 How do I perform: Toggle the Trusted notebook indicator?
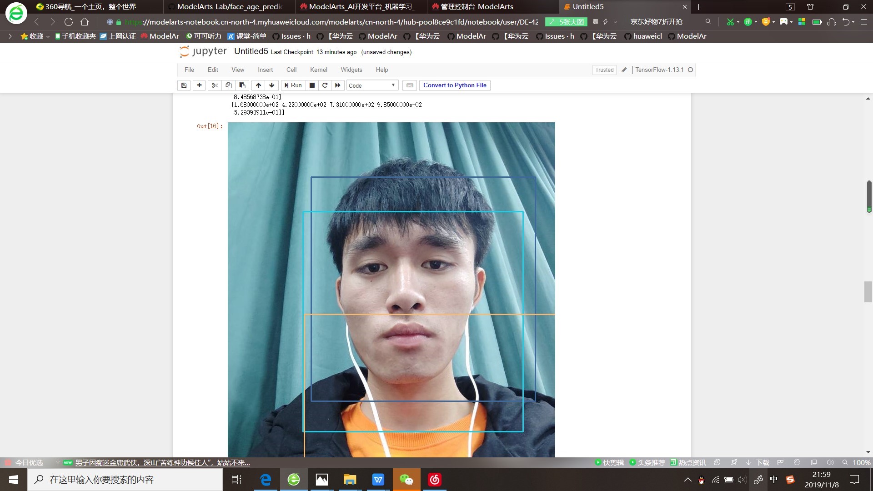pos(604,70)
